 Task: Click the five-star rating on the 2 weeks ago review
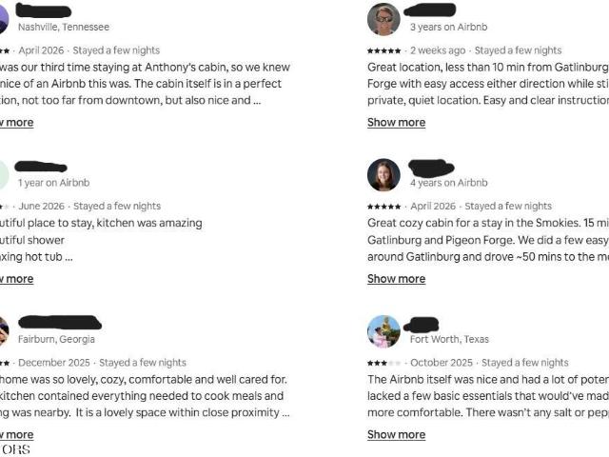(383, 50)
